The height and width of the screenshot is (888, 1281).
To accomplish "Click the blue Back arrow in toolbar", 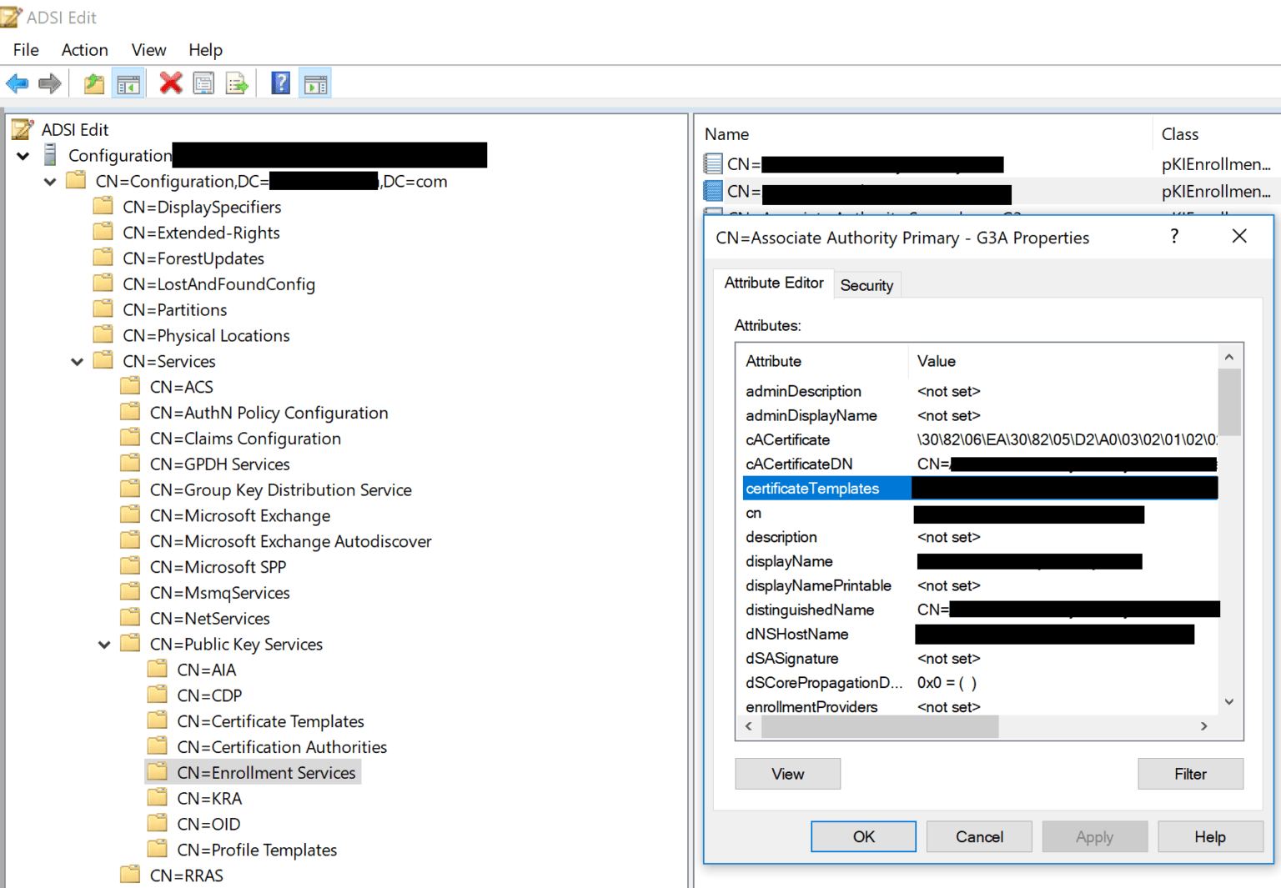I will (17, 83).
